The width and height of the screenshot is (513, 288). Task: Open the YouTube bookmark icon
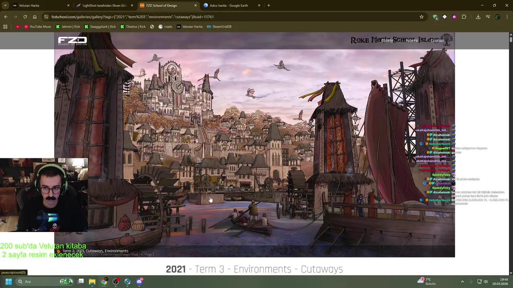(x=18, y=26)
